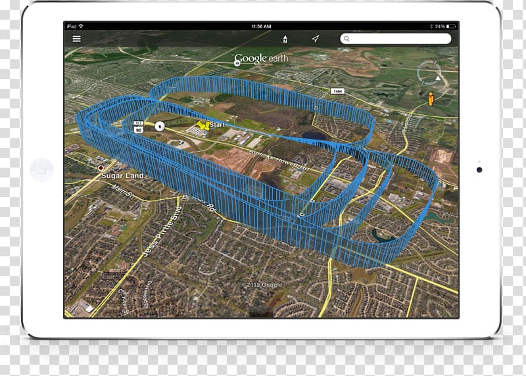This screenshot has width=526, height=376.
Task: Tap the Highway 6 shield marker
Action: 160,126
